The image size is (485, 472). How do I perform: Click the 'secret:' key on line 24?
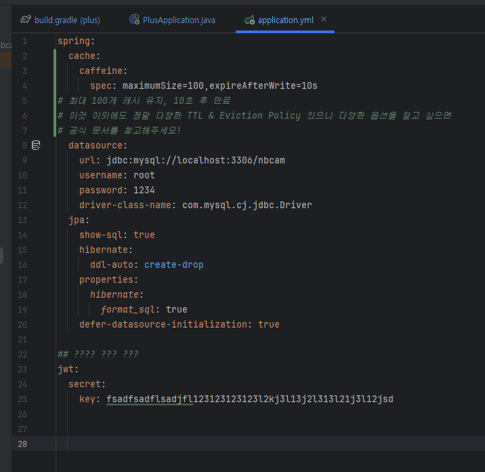coord(87,384)
